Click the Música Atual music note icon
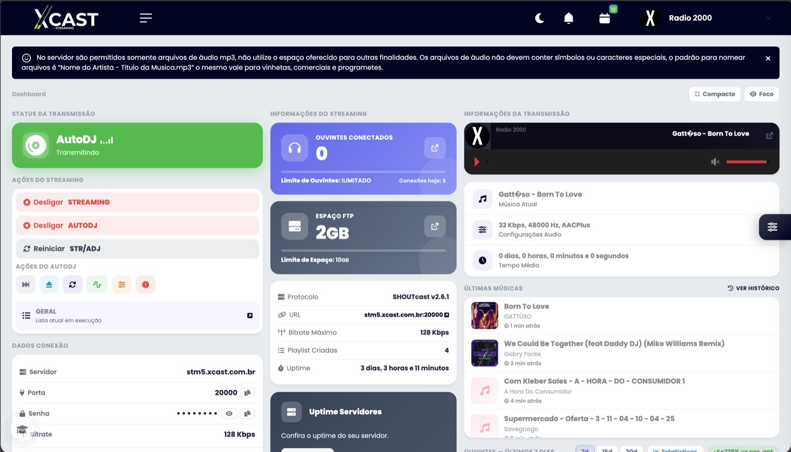The width and height of the screenshot is (791, 452). pos(483,199)
